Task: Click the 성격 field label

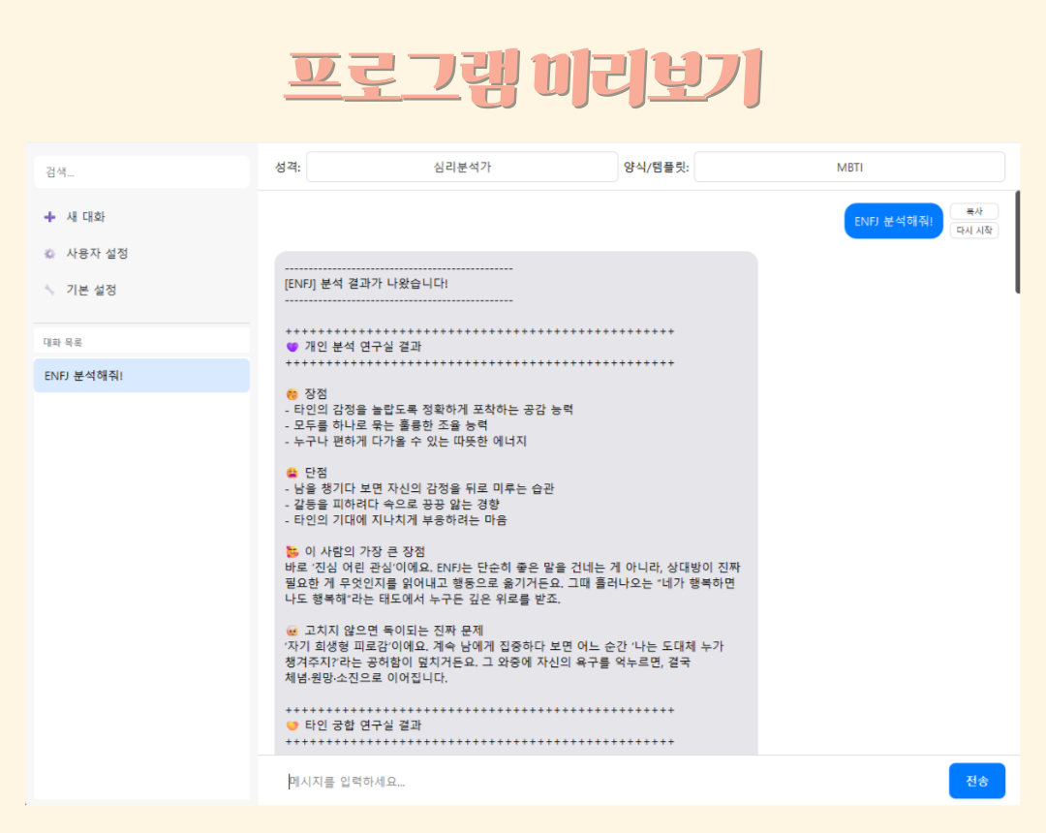Action: 286,166
